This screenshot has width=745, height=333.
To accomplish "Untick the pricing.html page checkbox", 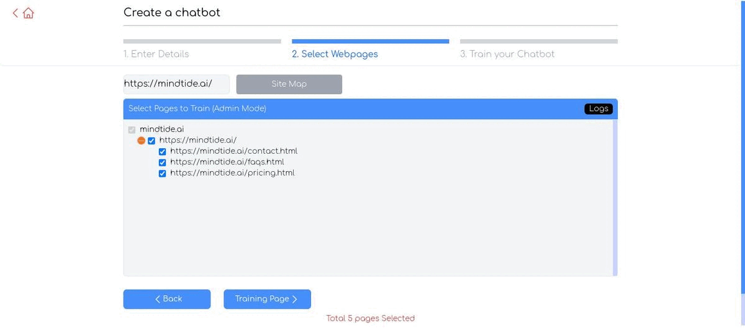I will tap(163, 174).
